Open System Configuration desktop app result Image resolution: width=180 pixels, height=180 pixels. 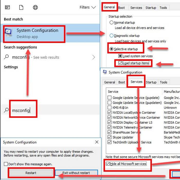click(x=34, y=33)
